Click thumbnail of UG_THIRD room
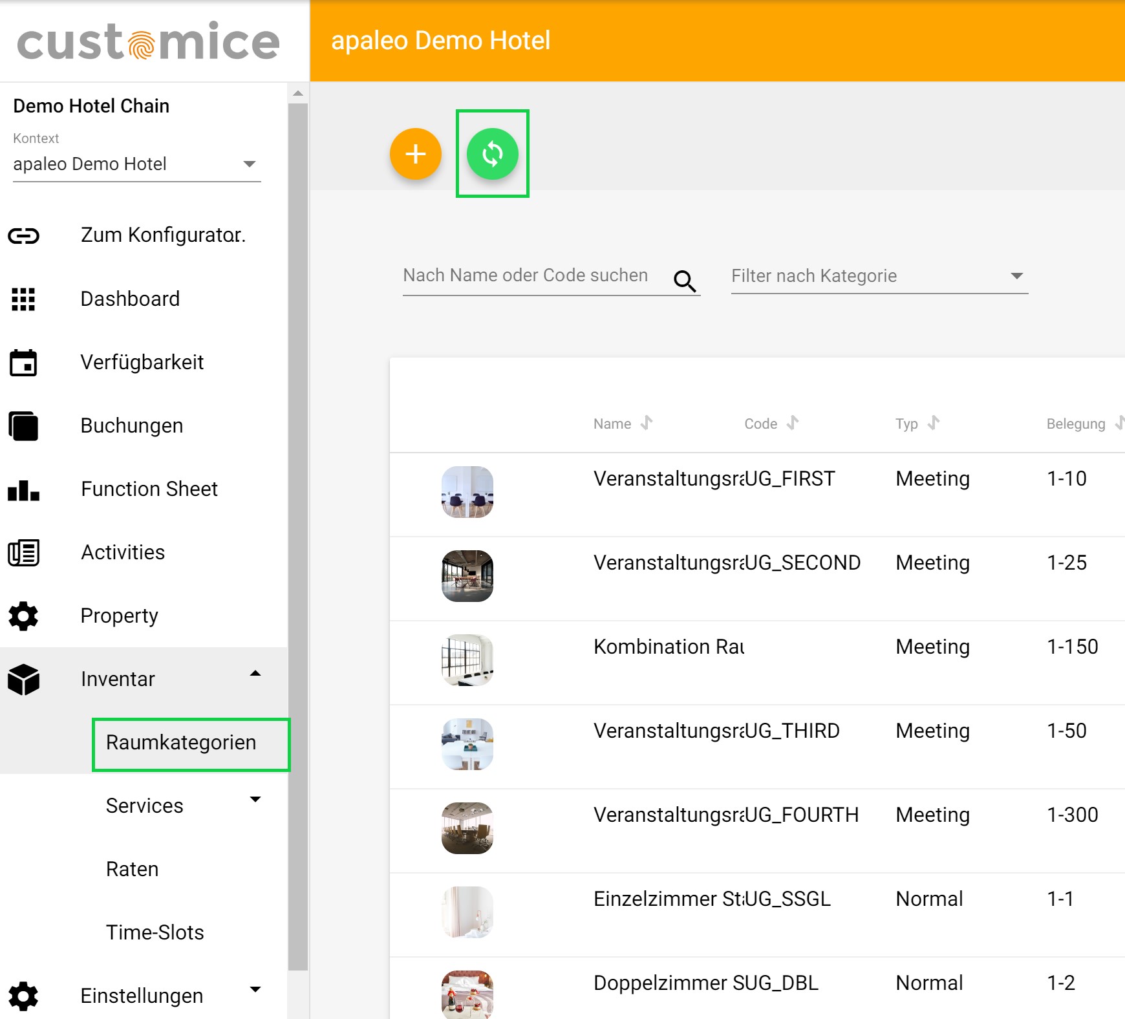 coord(467,744)
